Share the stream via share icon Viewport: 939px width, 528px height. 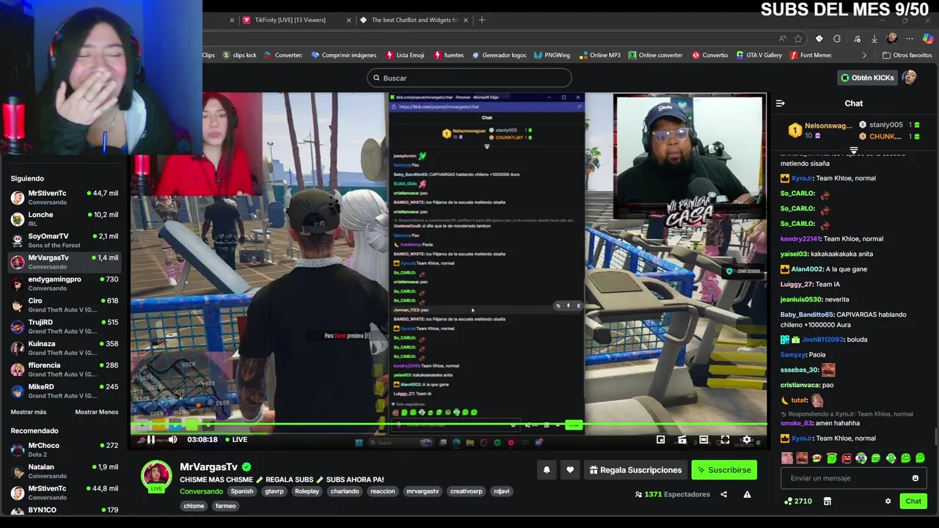[x=723, y=494]
